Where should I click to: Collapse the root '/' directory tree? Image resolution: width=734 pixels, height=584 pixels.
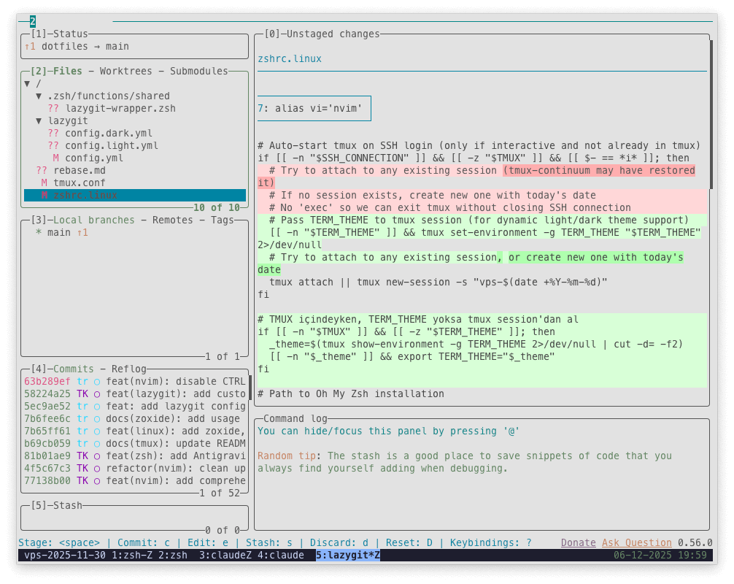point(27,84)
